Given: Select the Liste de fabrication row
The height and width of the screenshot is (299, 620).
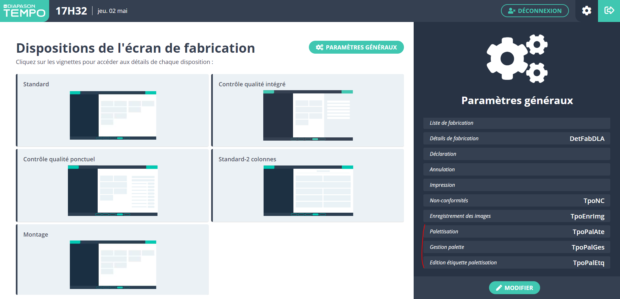Looking at the screenshot, I should (x=517, y=123).
